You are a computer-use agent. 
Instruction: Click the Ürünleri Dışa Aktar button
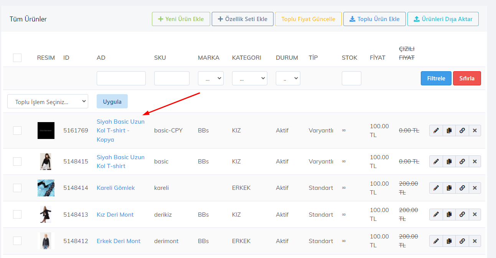pos(443,19)
